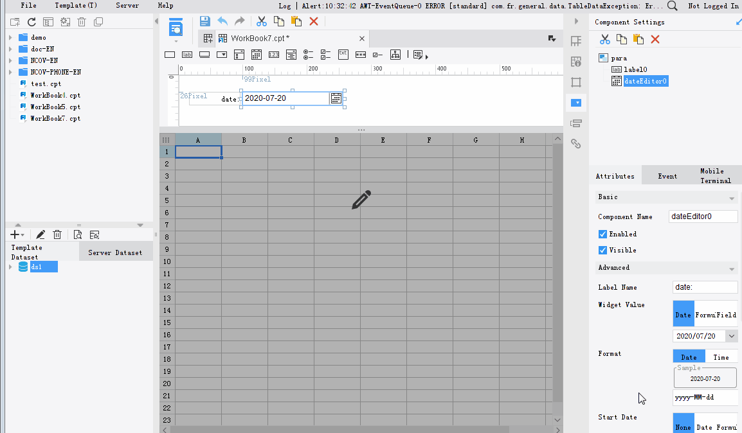Expand the NCOV-EN folder

(10, 60)
